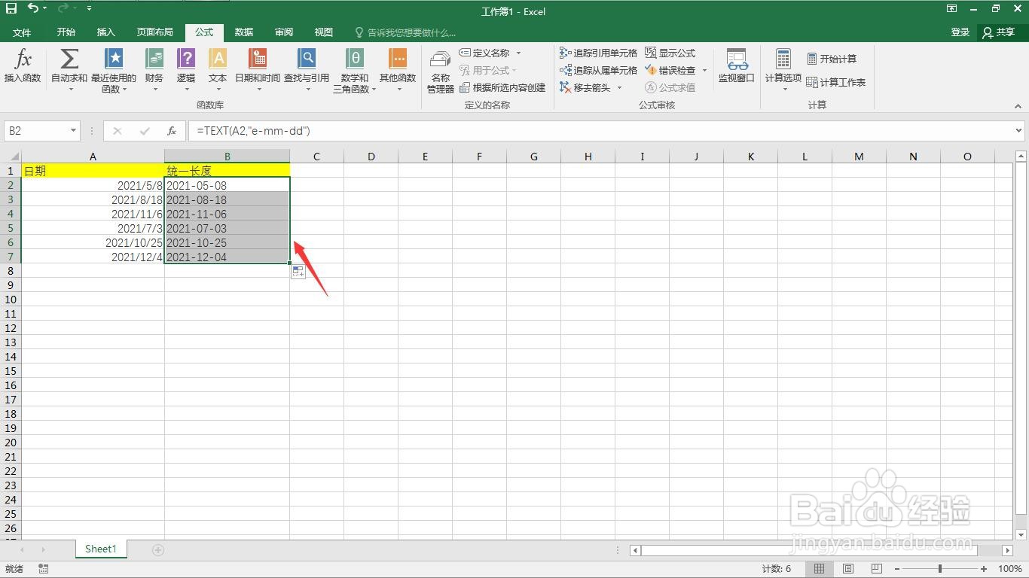Switch to the Page Layout tab
Image resolution: width=1029 pixels, height=578 pixels.
(155, 32)
